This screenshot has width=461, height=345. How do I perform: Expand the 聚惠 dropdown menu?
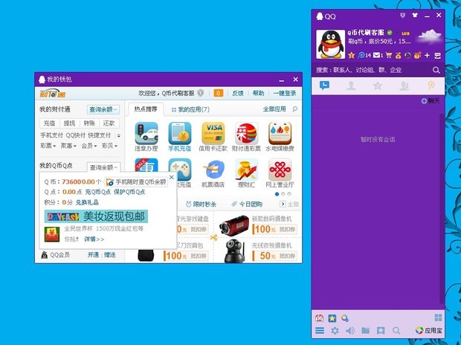pyautogui.click(x=68, y=146)
